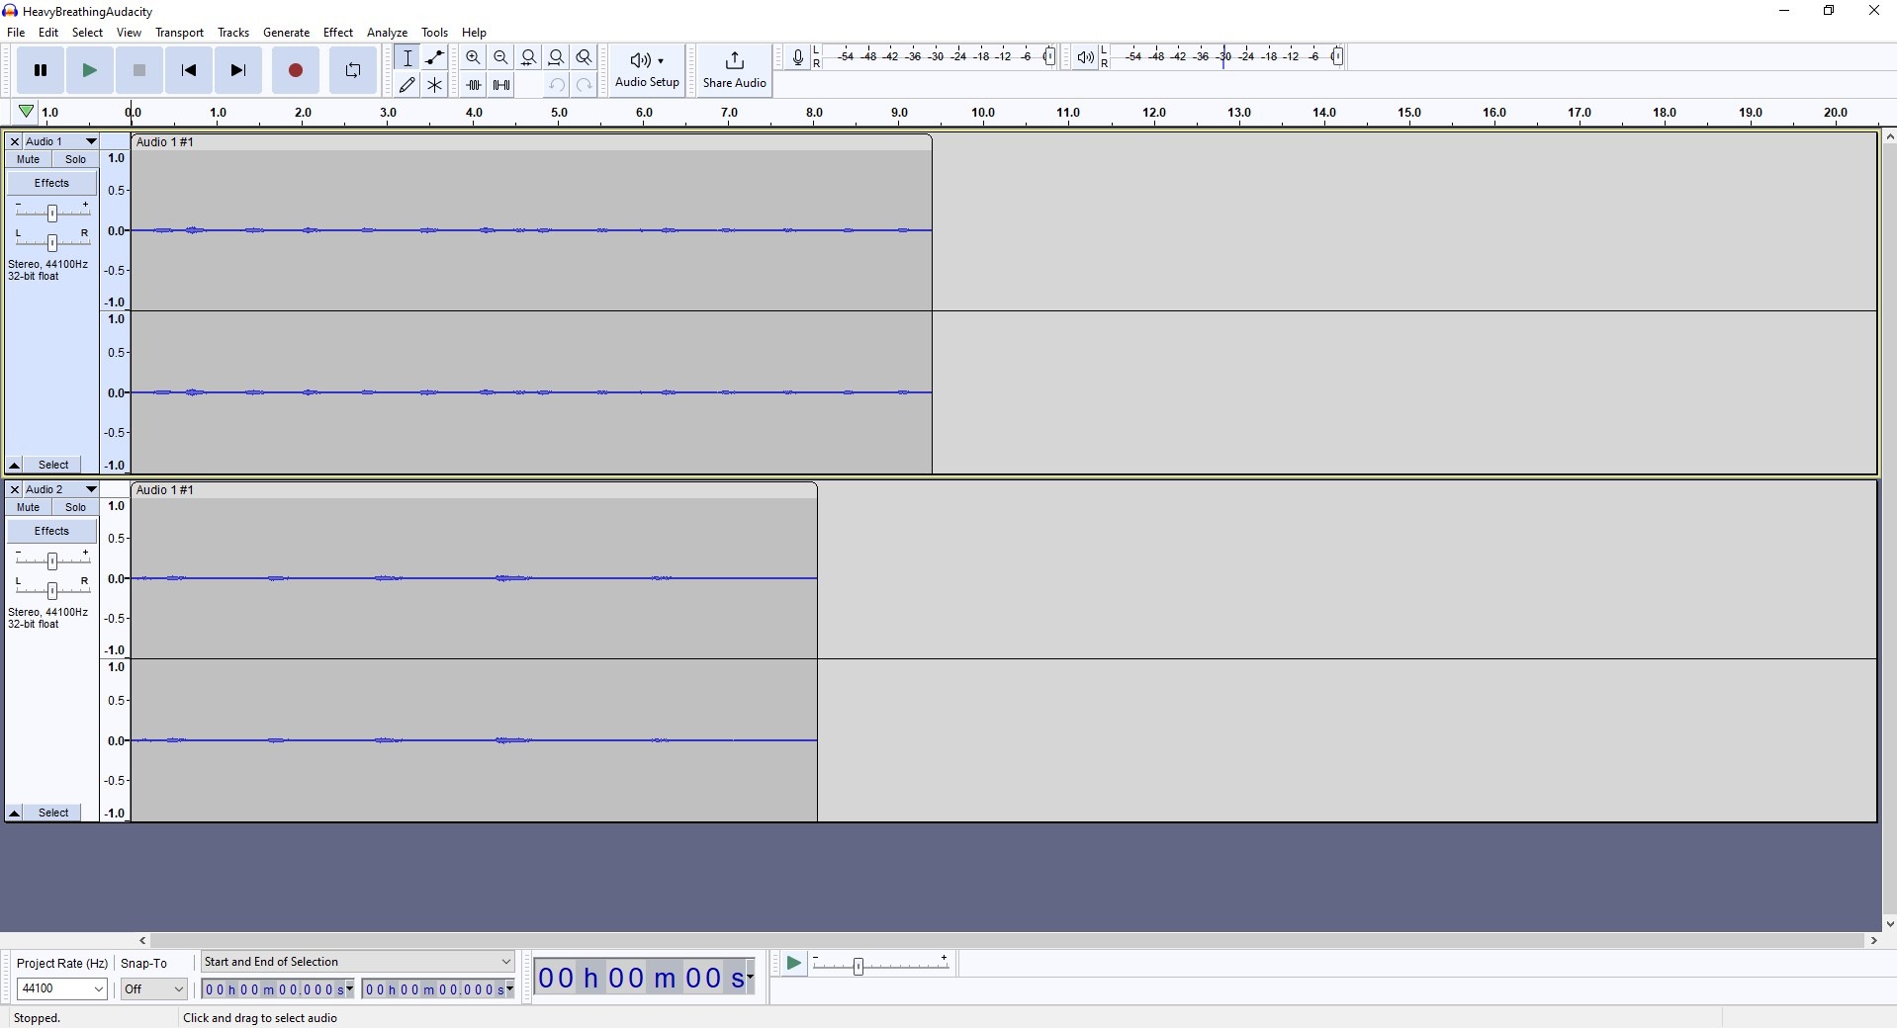Image resolution: width=1897 pixels, height=1028 pixels.
Task: Open the Effect menu
Action: tap(337, 33)
